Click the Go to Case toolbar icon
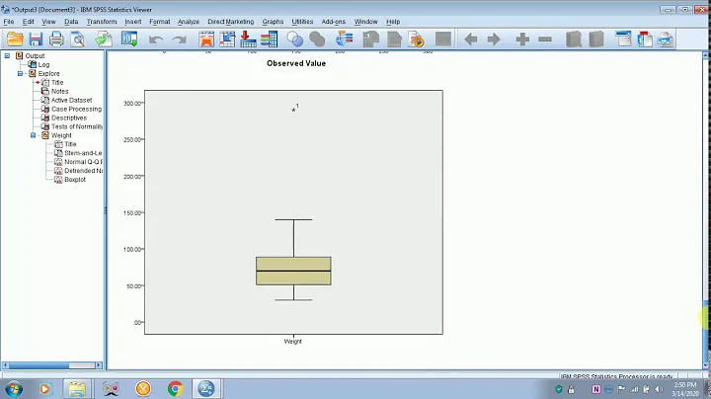Screen dimensions: 711x399 tap(227, 40)
